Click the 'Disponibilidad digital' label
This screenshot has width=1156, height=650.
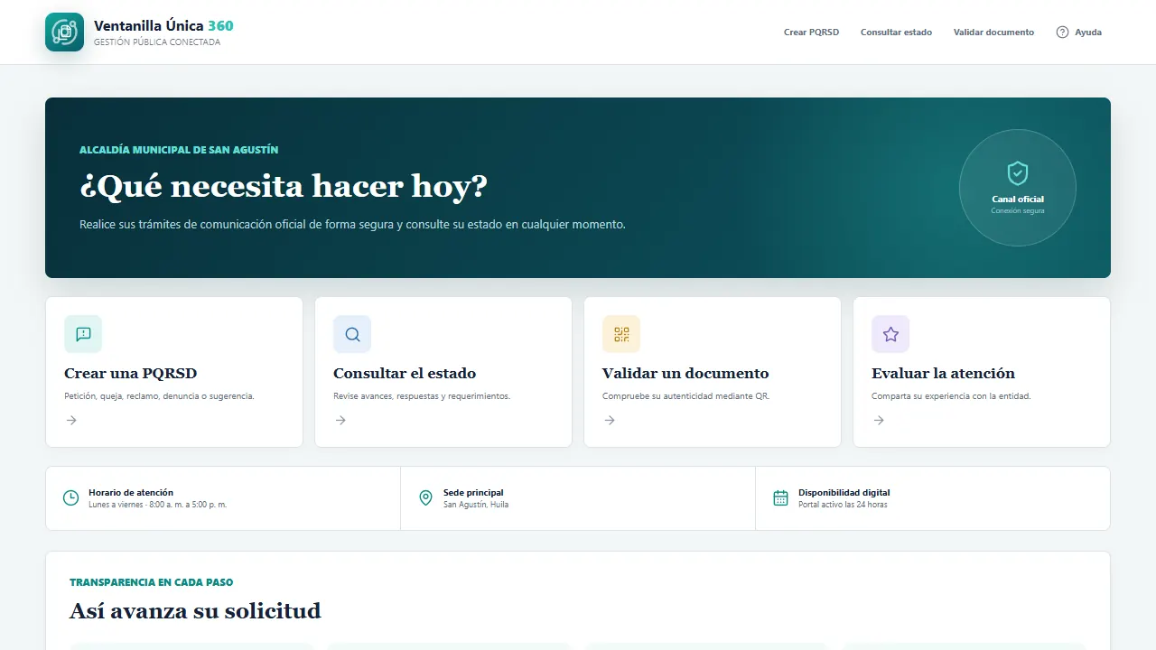844,493
